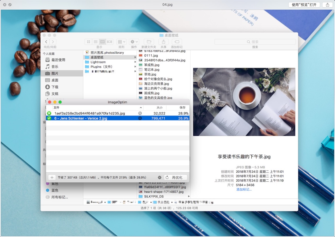Click the '使用"预览"打开' button
Image resolution: width=335 pixels, height=237 pixels.
click(304, 5)
